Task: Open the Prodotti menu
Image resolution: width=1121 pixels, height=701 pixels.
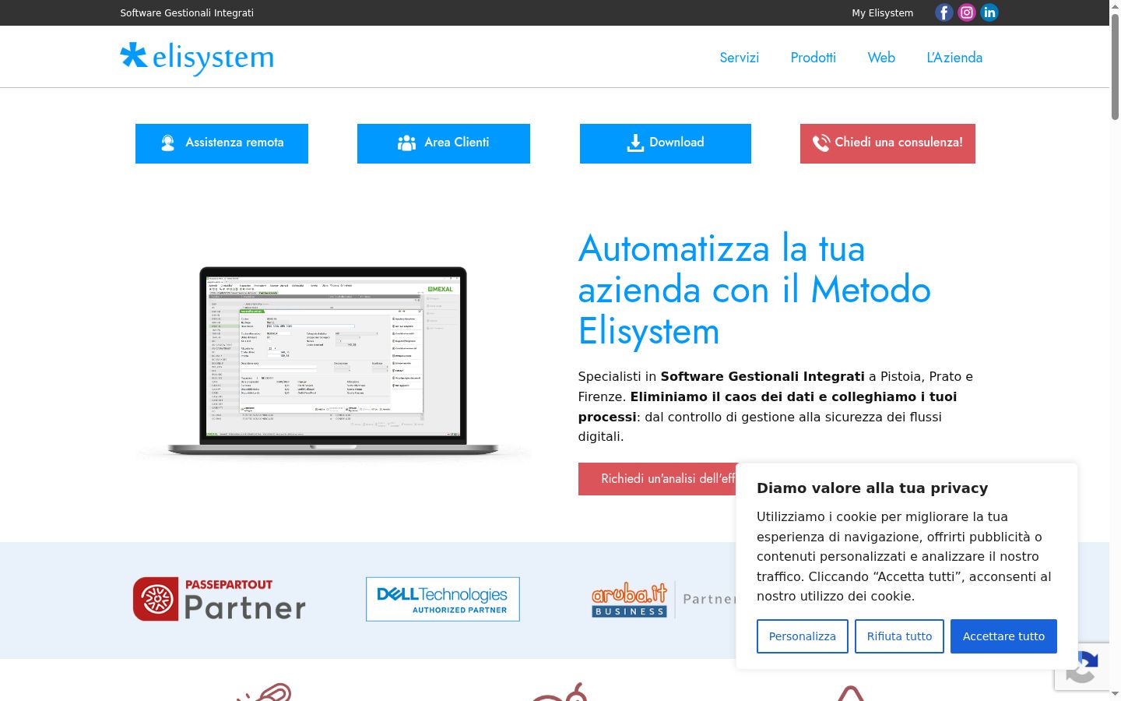Action: [814, 58]
